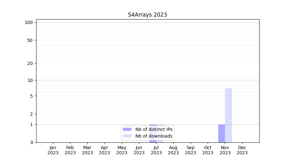Select the 20 y-axis tick label
288x160 pixels.
pos(30,63)
